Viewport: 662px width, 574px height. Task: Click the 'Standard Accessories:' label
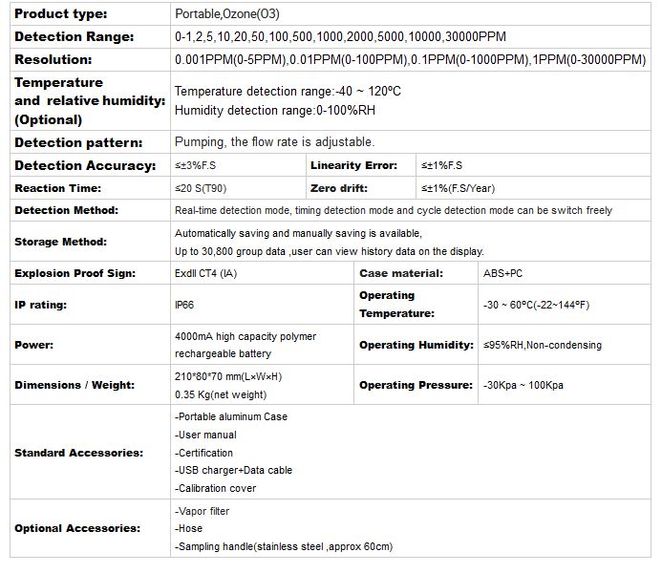click(x=79, y=453)
